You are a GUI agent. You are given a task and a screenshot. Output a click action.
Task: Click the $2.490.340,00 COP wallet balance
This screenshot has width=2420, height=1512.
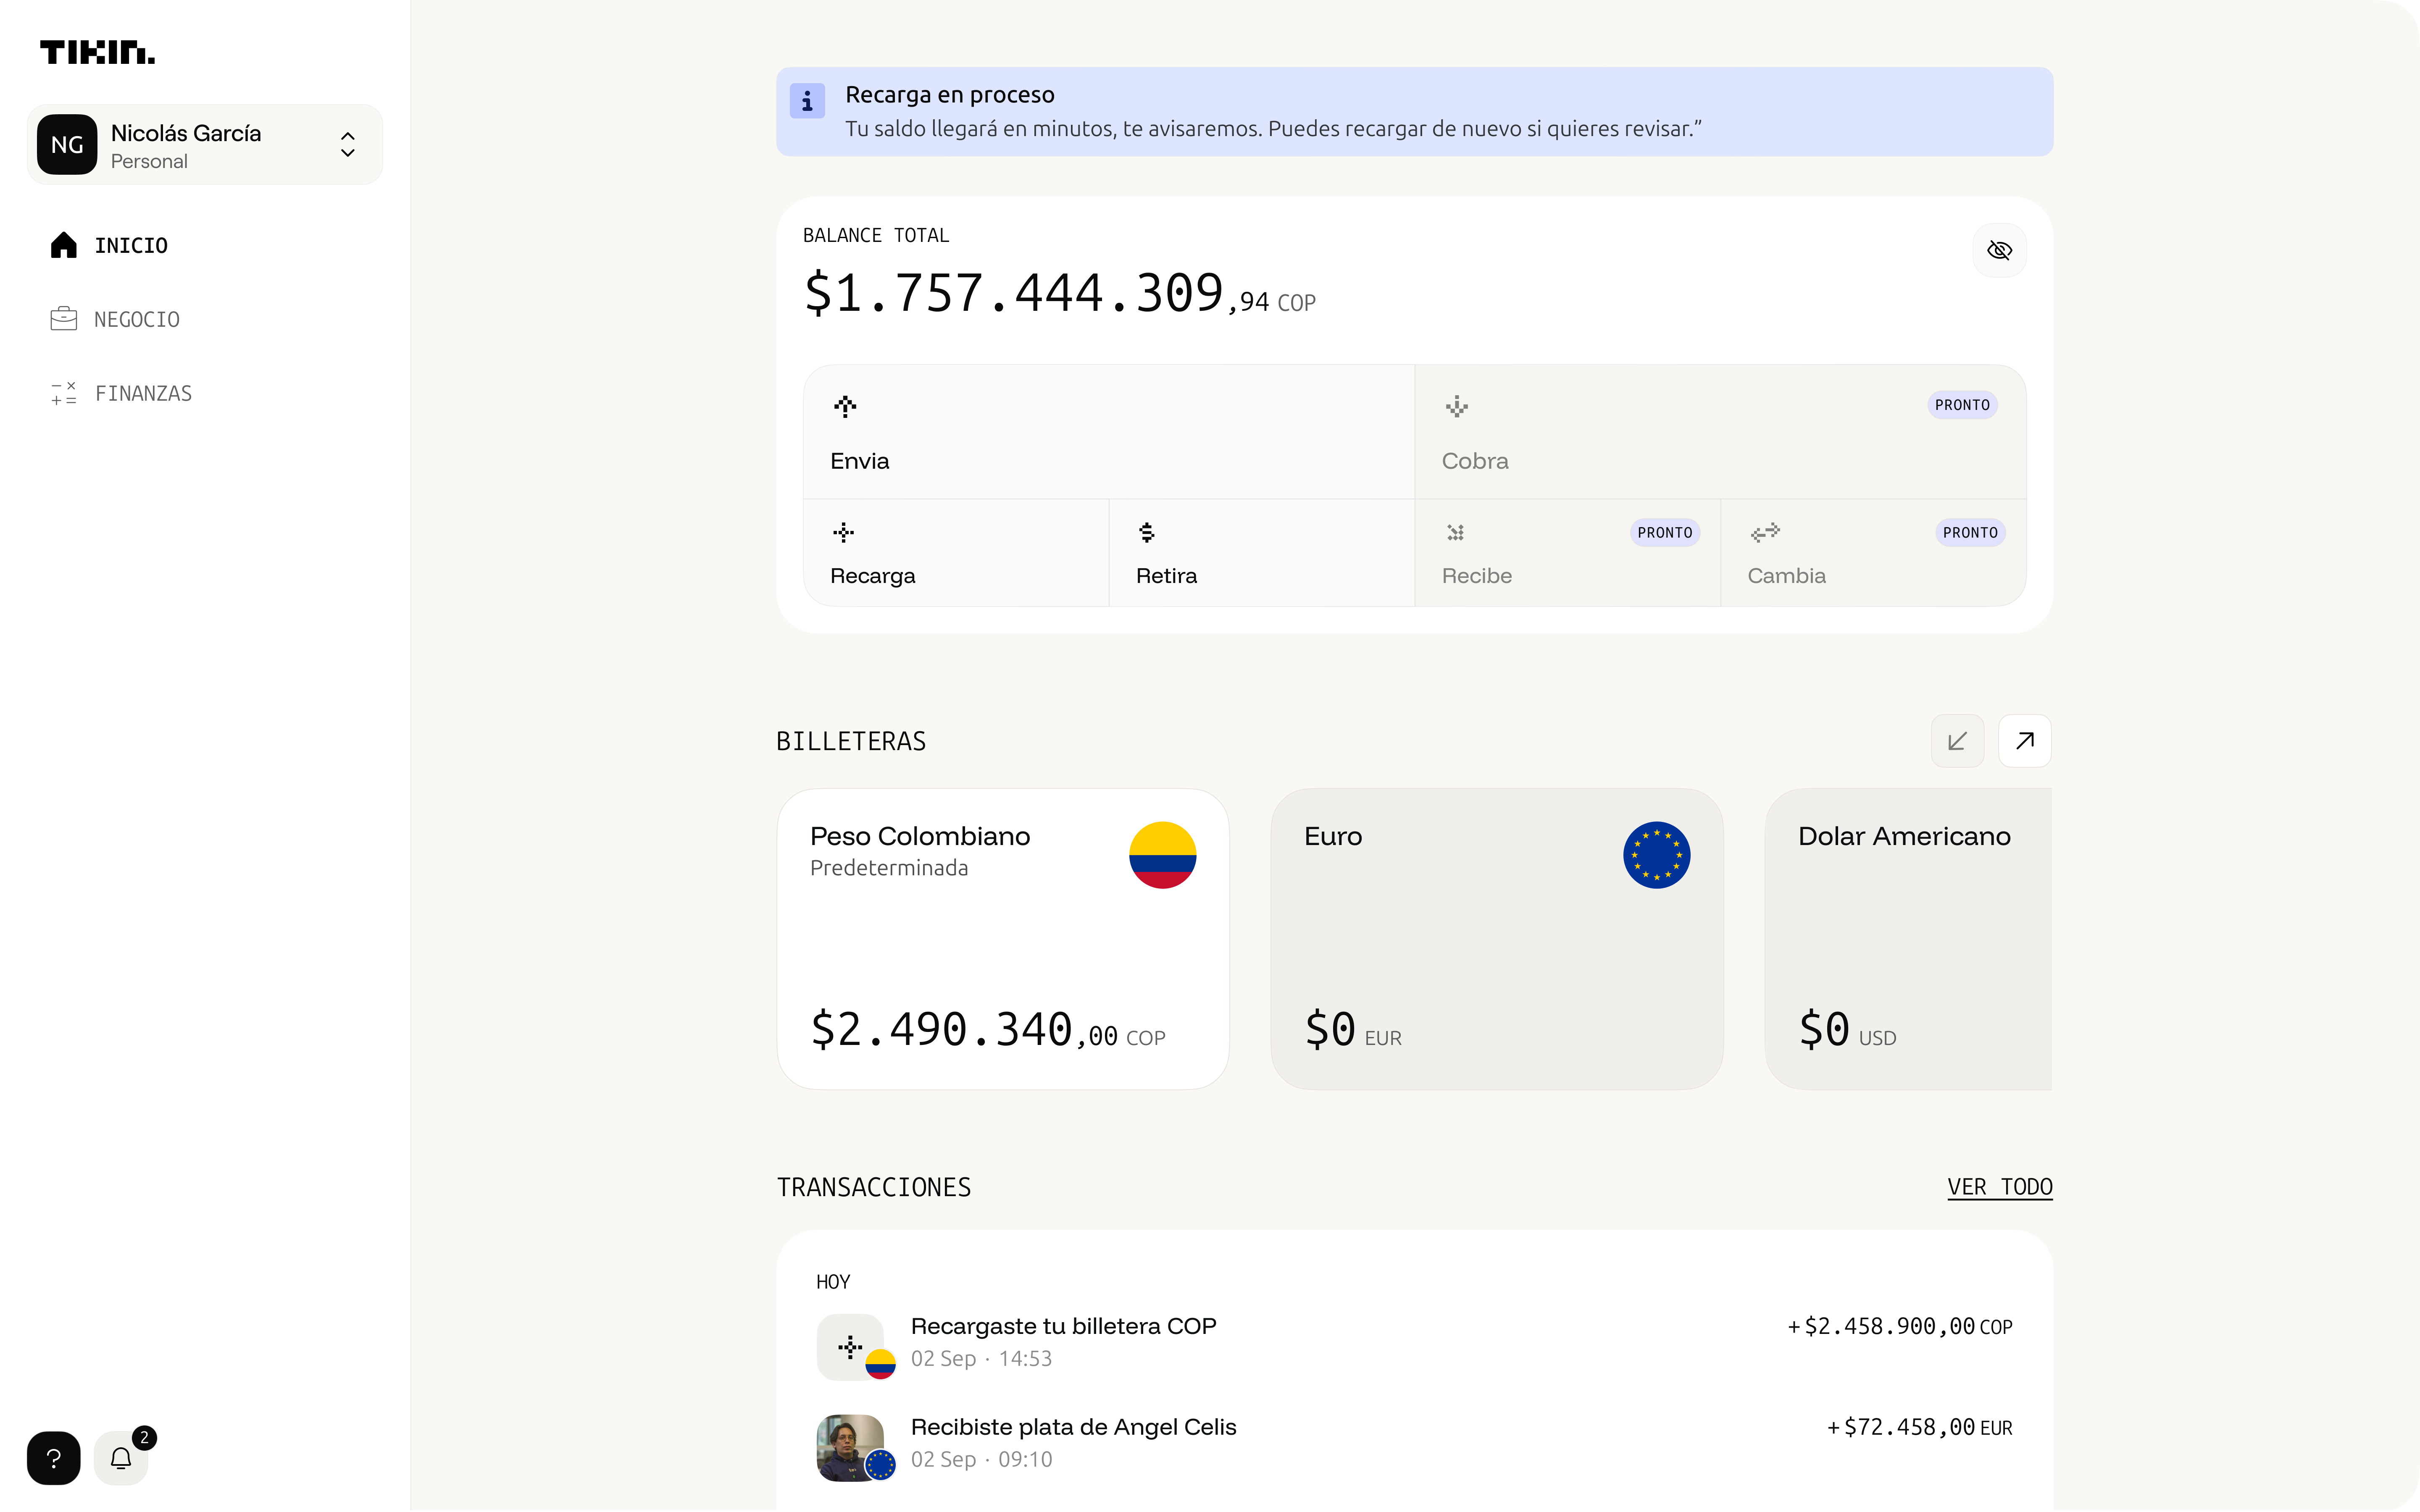click(x=988, y=1030)
